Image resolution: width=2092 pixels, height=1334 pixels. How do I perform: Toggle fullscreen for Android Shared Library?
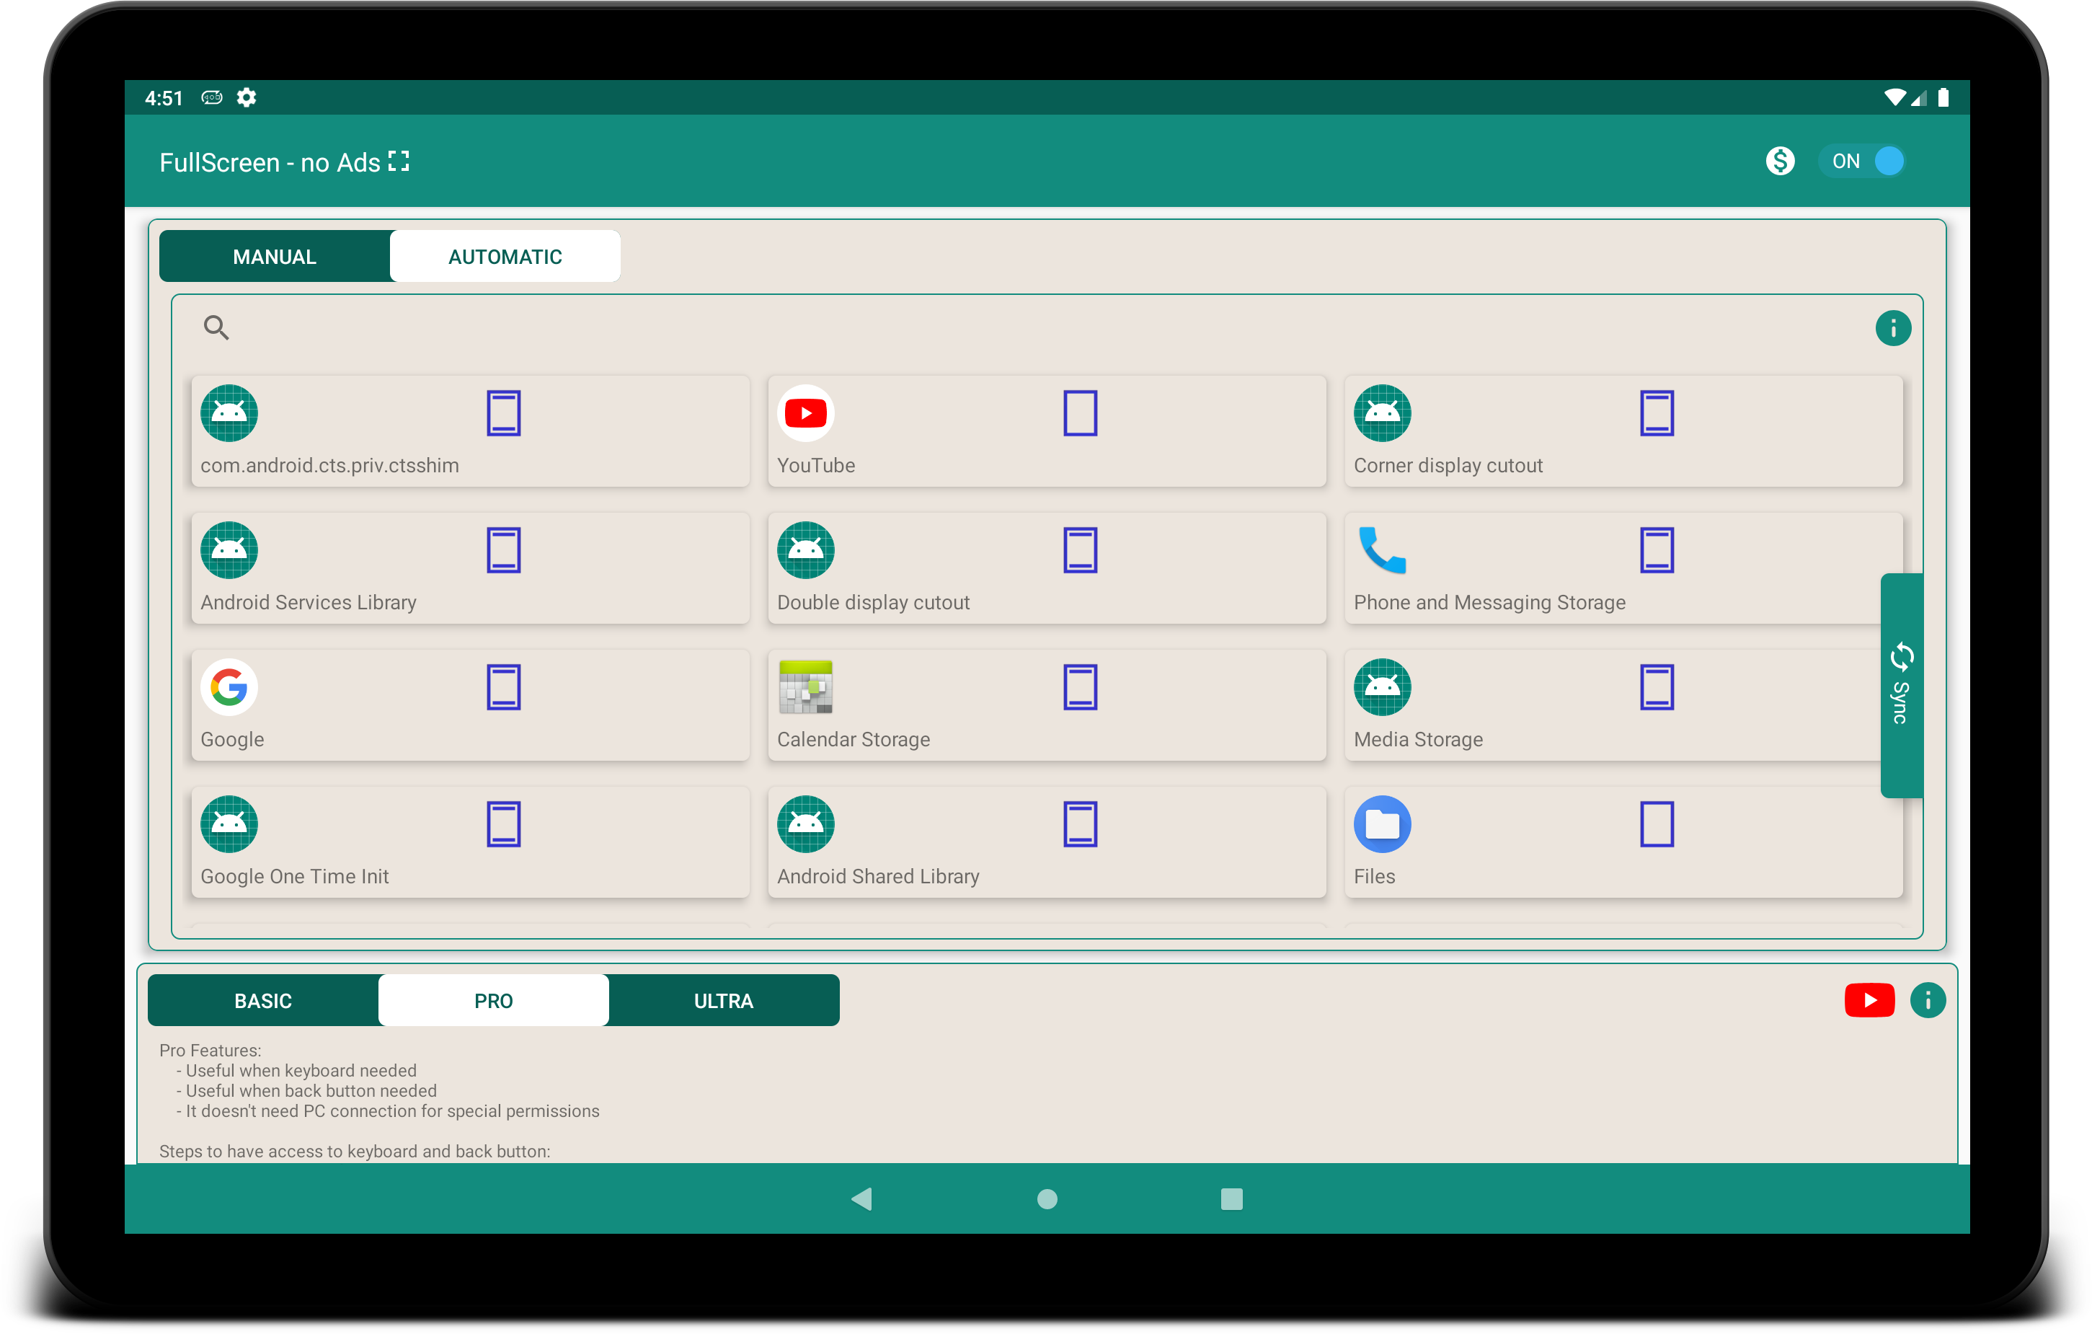(x=1080, y=824)
